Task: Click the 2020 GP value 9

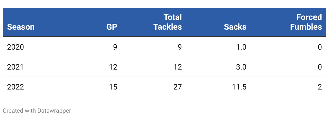Action: click(115, 47)
